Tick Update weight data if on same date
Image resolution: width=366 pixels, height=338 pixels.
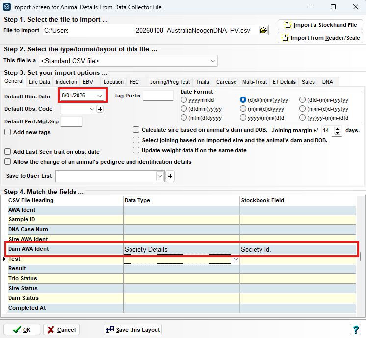(136, 150)
